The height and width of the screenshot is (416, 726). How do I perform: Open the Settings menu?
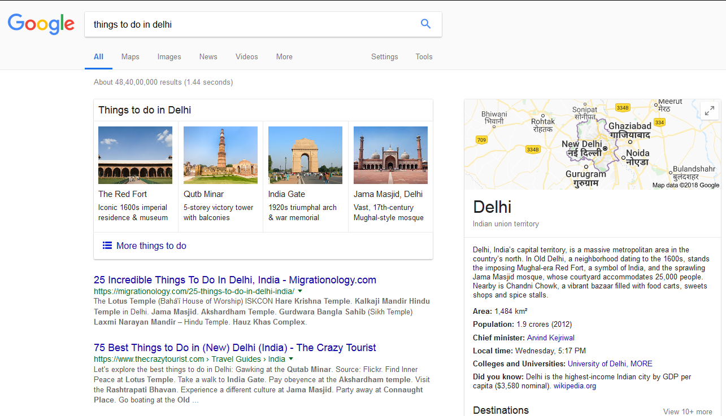point(384,56)
